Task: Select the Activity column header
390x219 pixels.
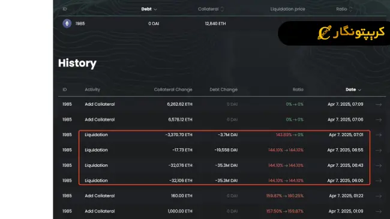Action: tap(92, 89)
